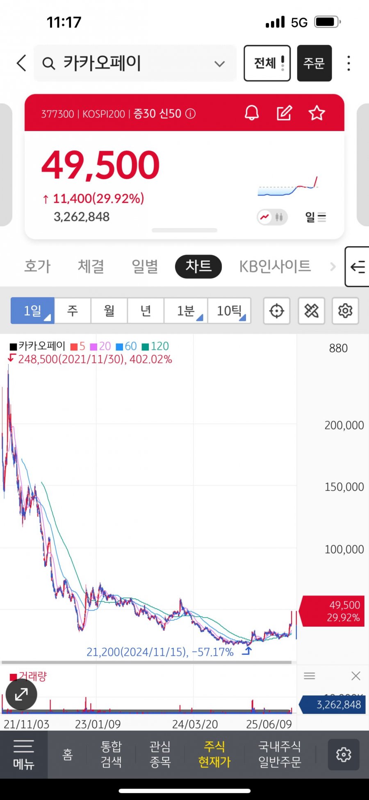Go back with the left arrow icon
369x800 pixels.
point(22,63)
